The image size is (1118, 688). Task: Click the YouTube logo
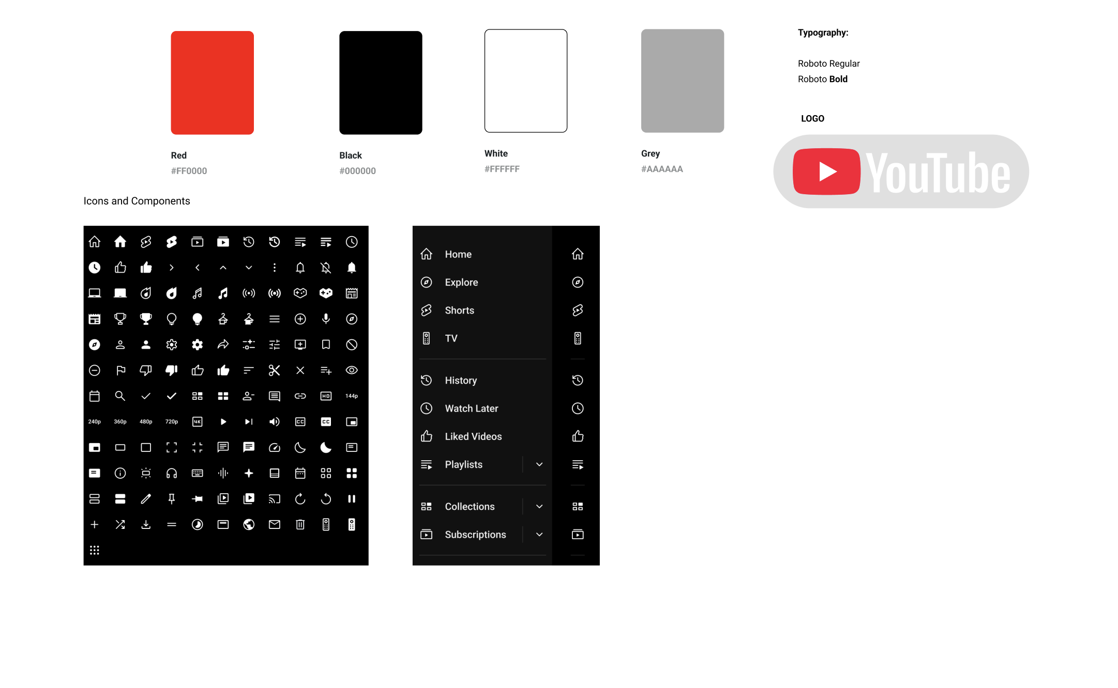point(901,172)
